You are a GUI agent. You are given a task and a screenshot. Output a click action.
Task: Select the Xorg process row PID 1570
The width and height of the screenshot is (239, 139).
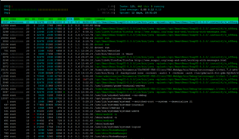(119, 73)
